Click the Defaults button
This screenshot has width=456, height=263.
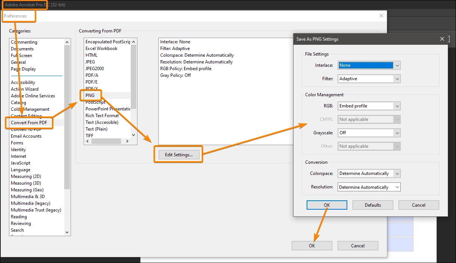(x=373, y=205)
